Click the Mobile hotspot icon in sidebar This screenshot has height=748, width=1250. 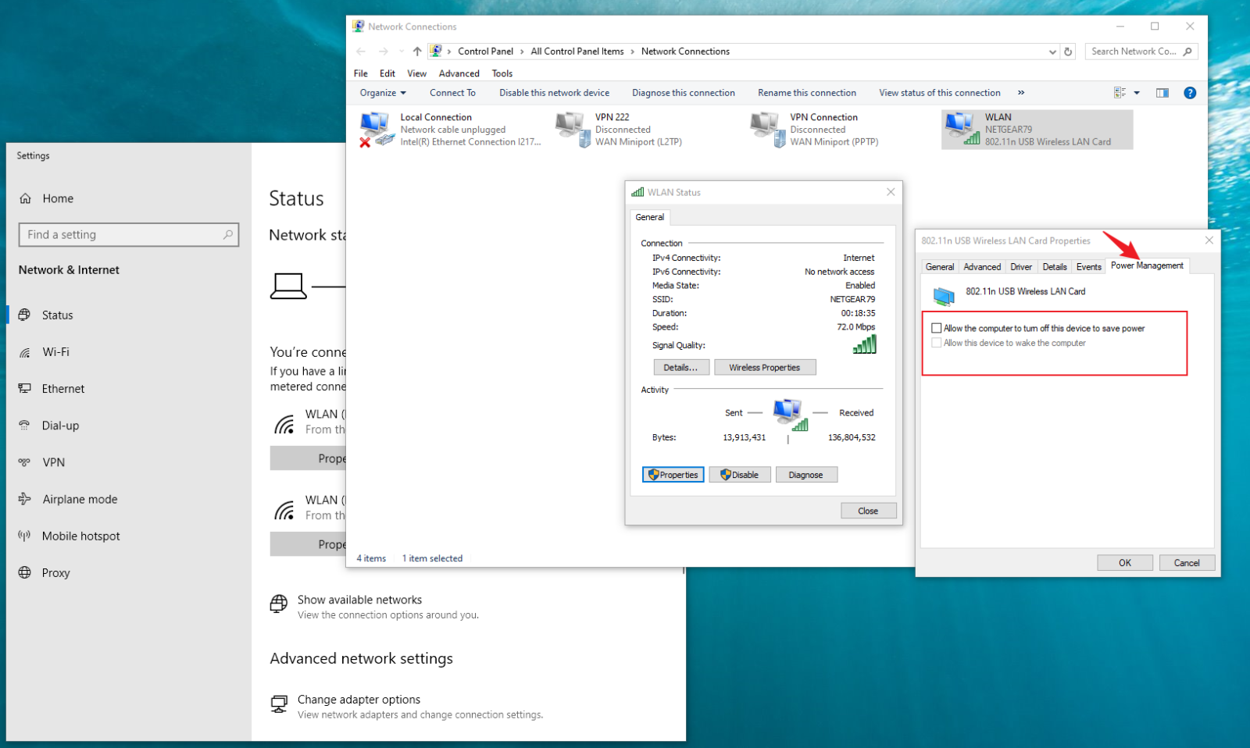[x=23, y=536]
